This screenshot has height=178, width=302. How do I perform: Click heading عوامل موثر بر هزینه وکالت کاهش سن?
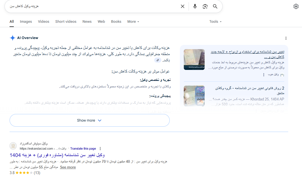[141, 72]
